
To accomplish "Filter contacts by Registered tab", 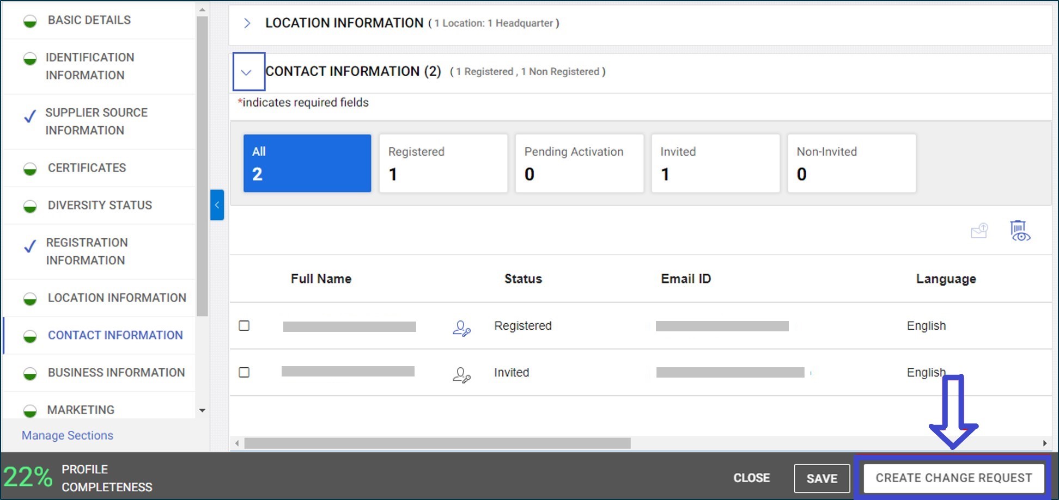I will pos(443,163).
